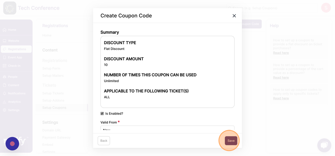Viewport: 335px width, 156px height.
Task: Open Read here link for flat discount help
Action: click(281, 53)
